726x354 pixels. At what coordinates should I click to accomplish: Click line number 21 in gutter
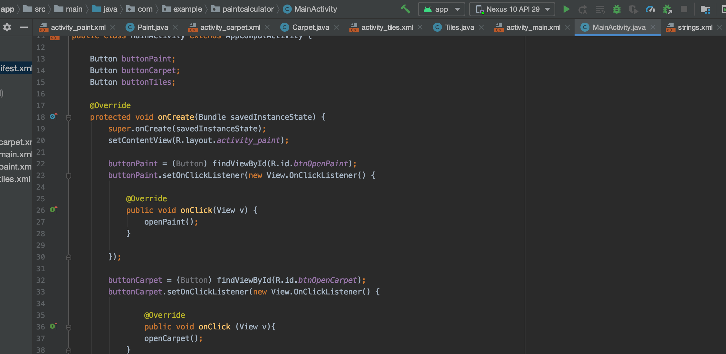click(x=40, y=152)
